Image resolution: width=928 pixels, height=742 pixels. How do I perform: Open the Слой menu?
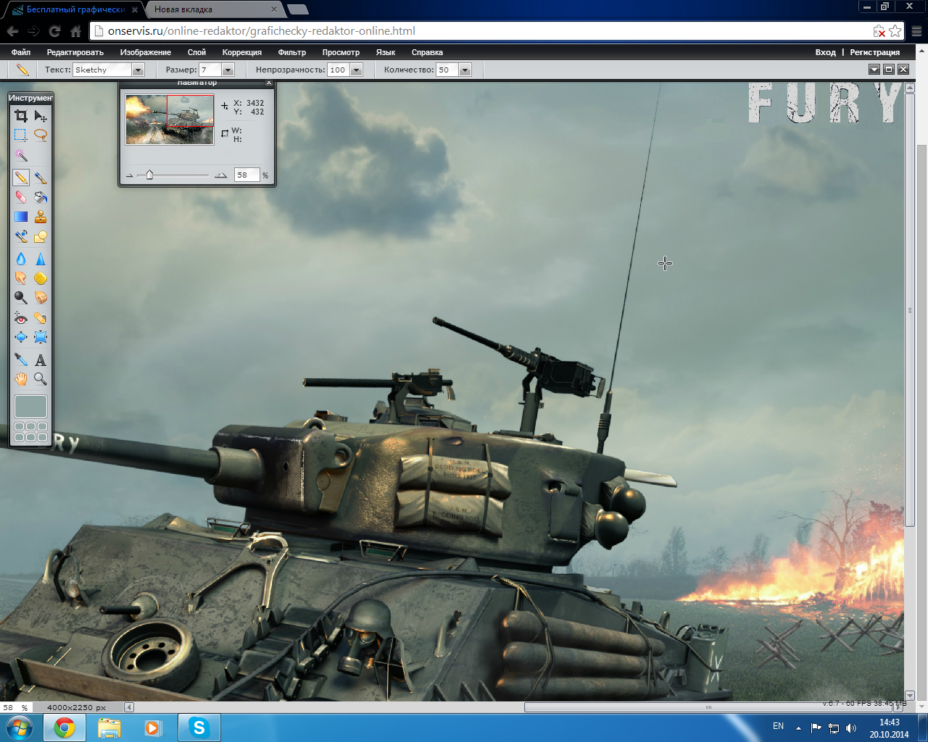coord(196,52)
